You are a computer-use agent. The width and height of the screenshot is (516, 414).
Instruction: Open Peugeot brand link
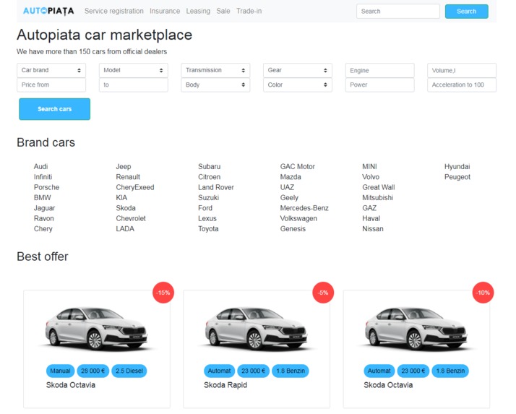[457, 177]
